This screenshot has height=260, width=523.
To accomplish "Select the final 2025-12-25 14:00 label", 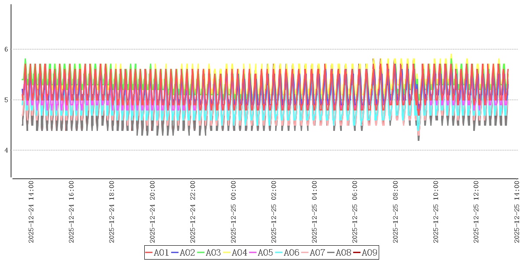I will click(517, 212).
